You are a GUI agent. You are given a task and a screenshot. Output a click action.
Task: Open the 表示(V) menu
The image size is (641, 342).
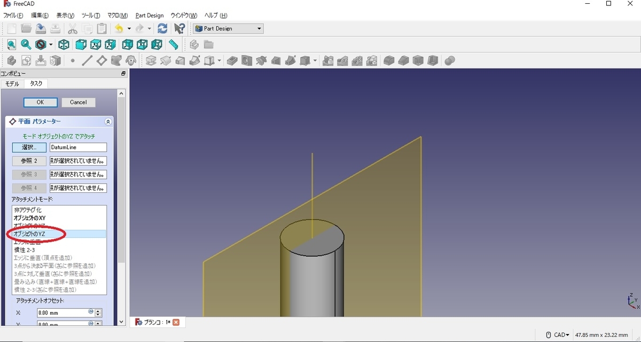(65, 15)
